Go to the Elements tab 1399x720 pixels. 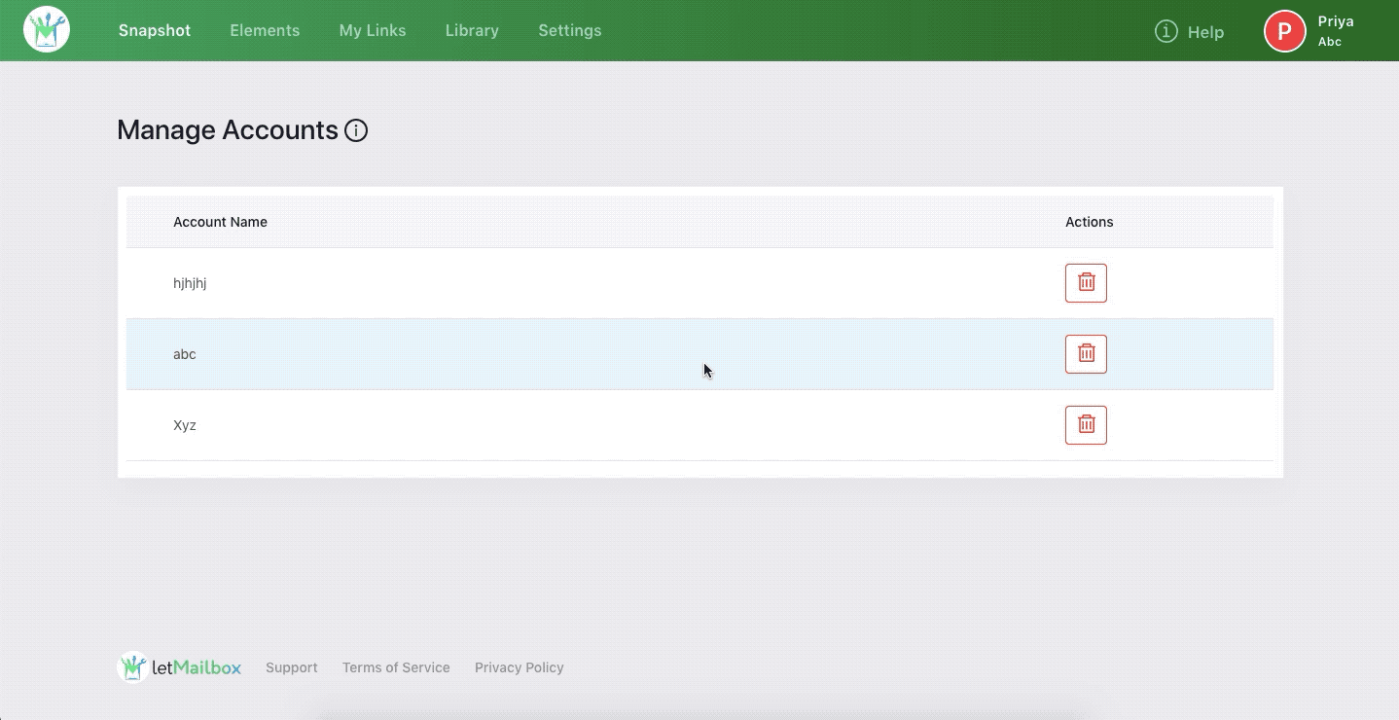pos(265,30)
